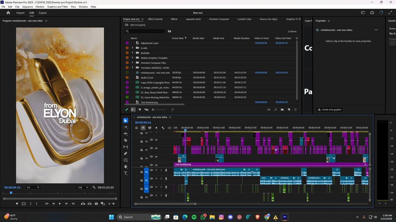Select the Hand tool
The height and width of the screenshot is (222, 396).
point(125,167)
